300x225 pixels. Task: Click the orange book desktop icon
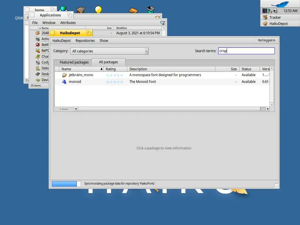point(133,10)
